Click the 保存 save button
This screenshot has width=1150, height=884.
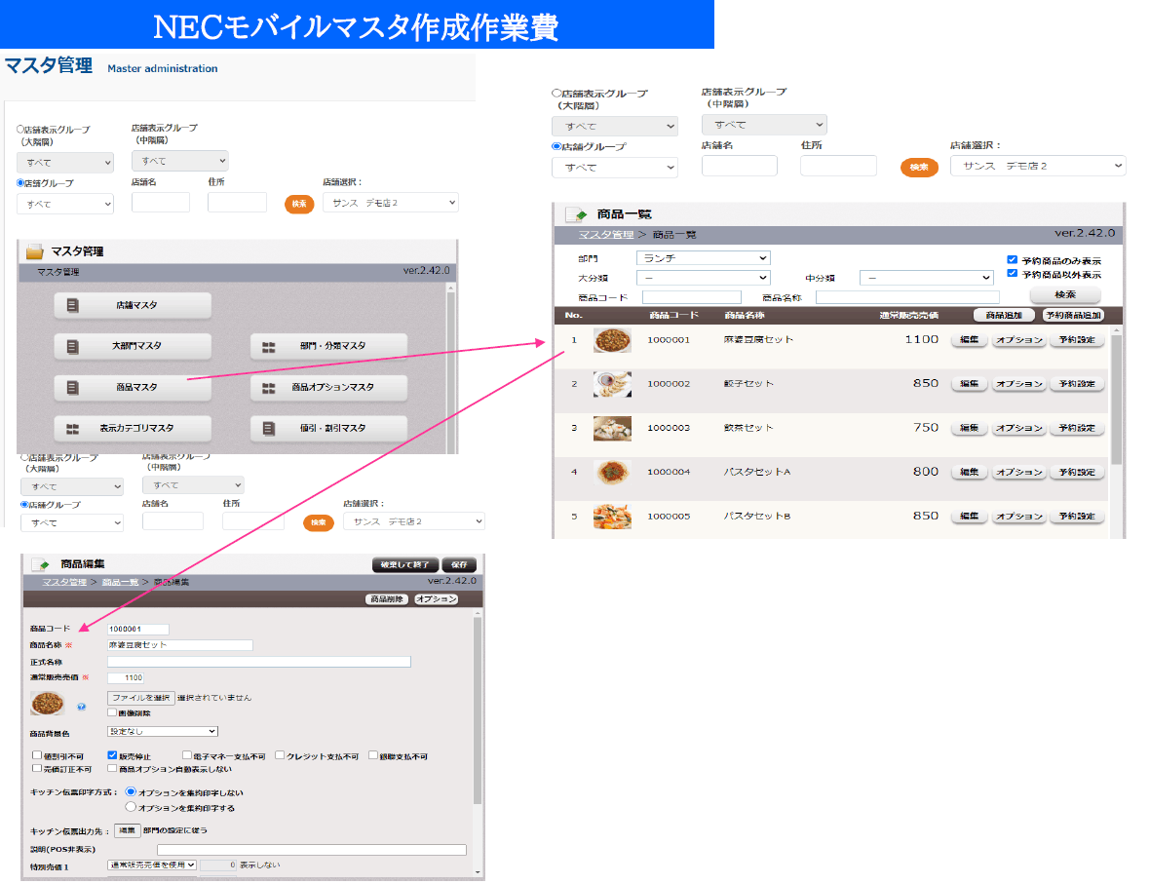point(458,563)
